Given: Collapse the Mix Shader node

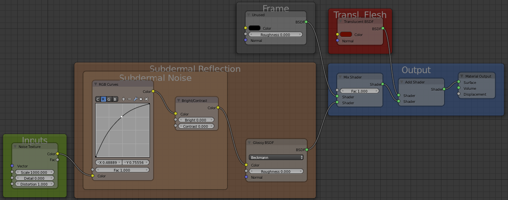Looking at the screenshot, I should click(341, 77).
